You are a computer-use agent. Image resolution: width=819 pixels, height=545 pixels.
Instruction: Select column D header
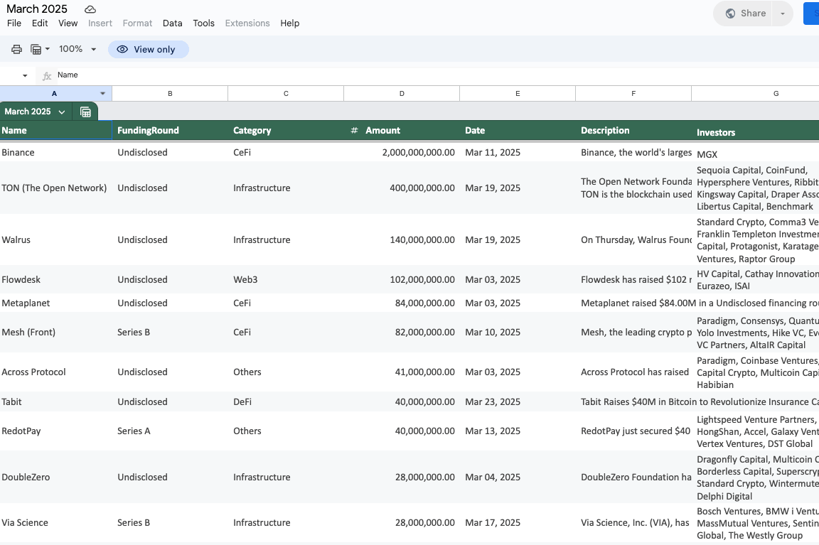point(402,94)
